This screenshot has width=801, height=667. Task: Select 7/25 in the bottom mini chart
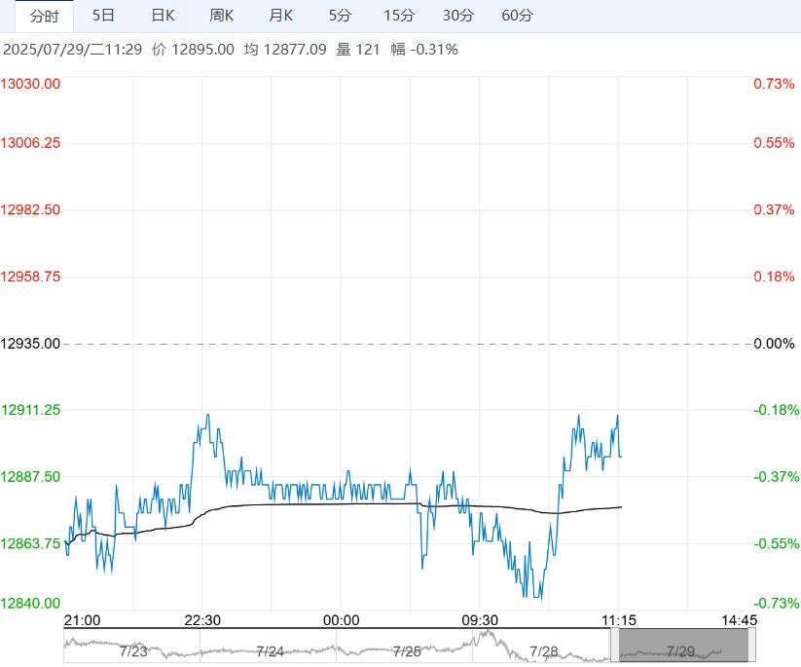click(x=407, y=650)
